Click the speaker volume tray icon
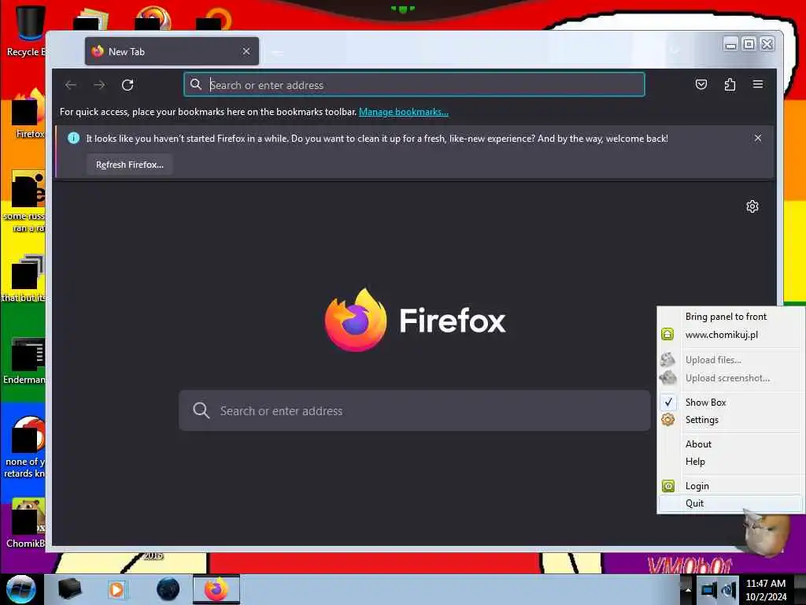Image resolution: width=806 pixels, height=605 pixels. [728, 589]
